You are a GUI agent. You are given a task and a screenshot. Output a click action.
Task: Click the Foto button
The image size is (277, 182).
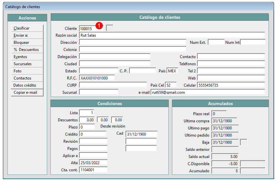click(27, 71)
